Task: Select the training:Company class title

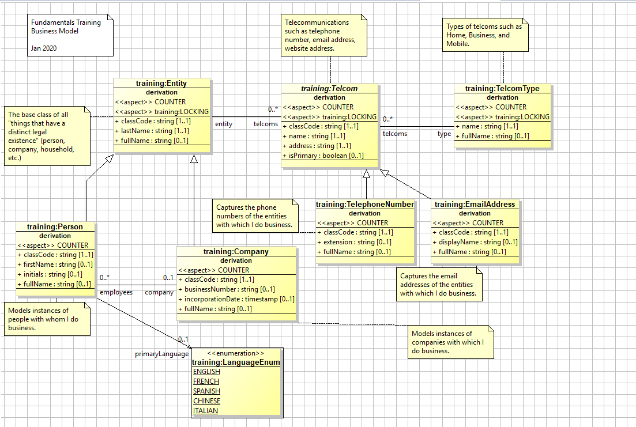Action: click(236, 252)
